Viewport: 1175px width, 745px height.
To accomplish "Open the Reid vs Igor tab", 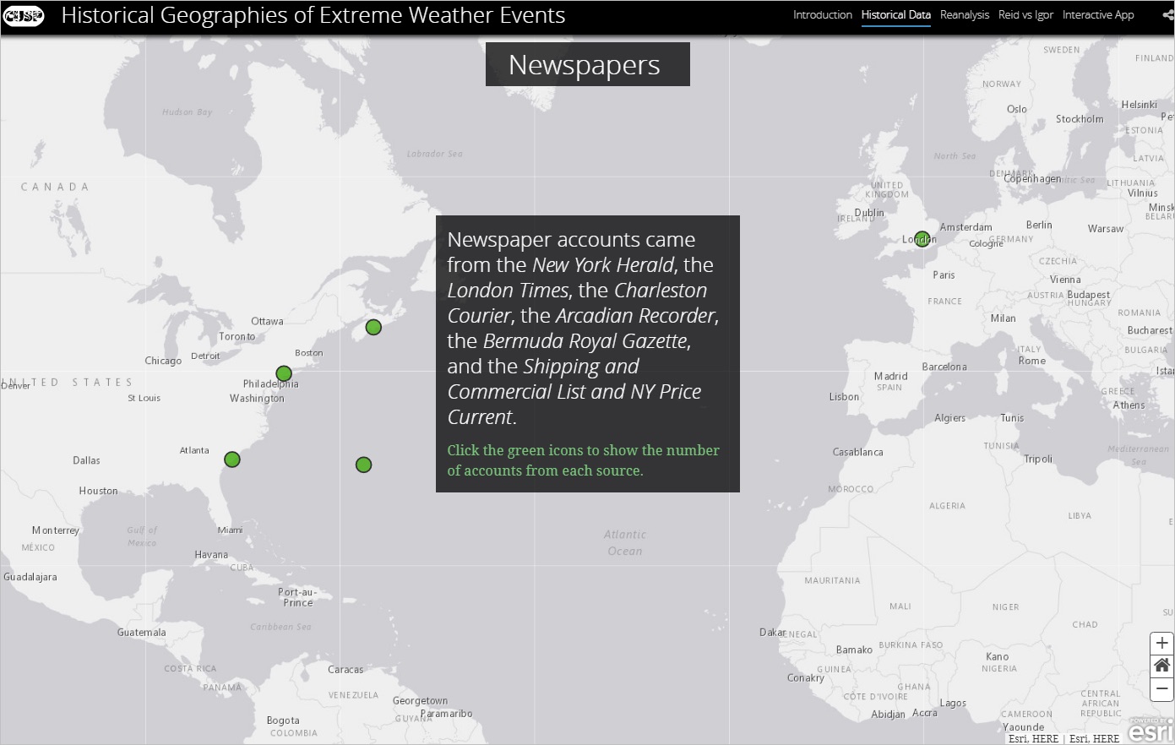I will [x=1025, y=15].
